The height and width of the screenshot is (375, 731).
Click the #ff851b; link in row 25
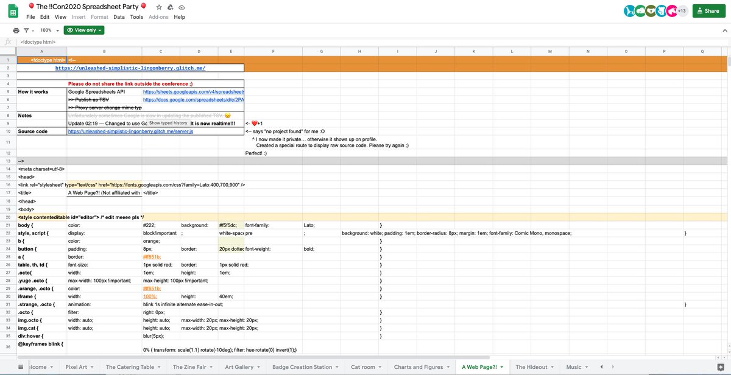[x=152, y=257]
